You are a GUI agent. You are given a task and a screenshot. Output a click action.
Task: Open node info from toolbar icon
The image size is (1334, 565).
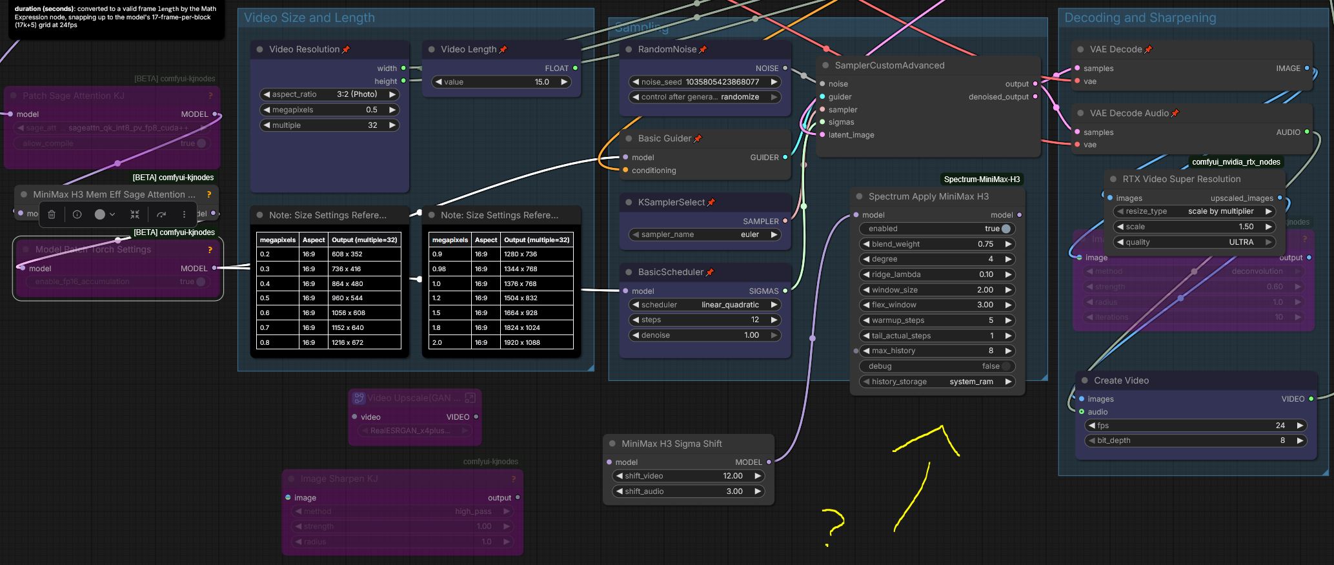[x=77, y=214]
